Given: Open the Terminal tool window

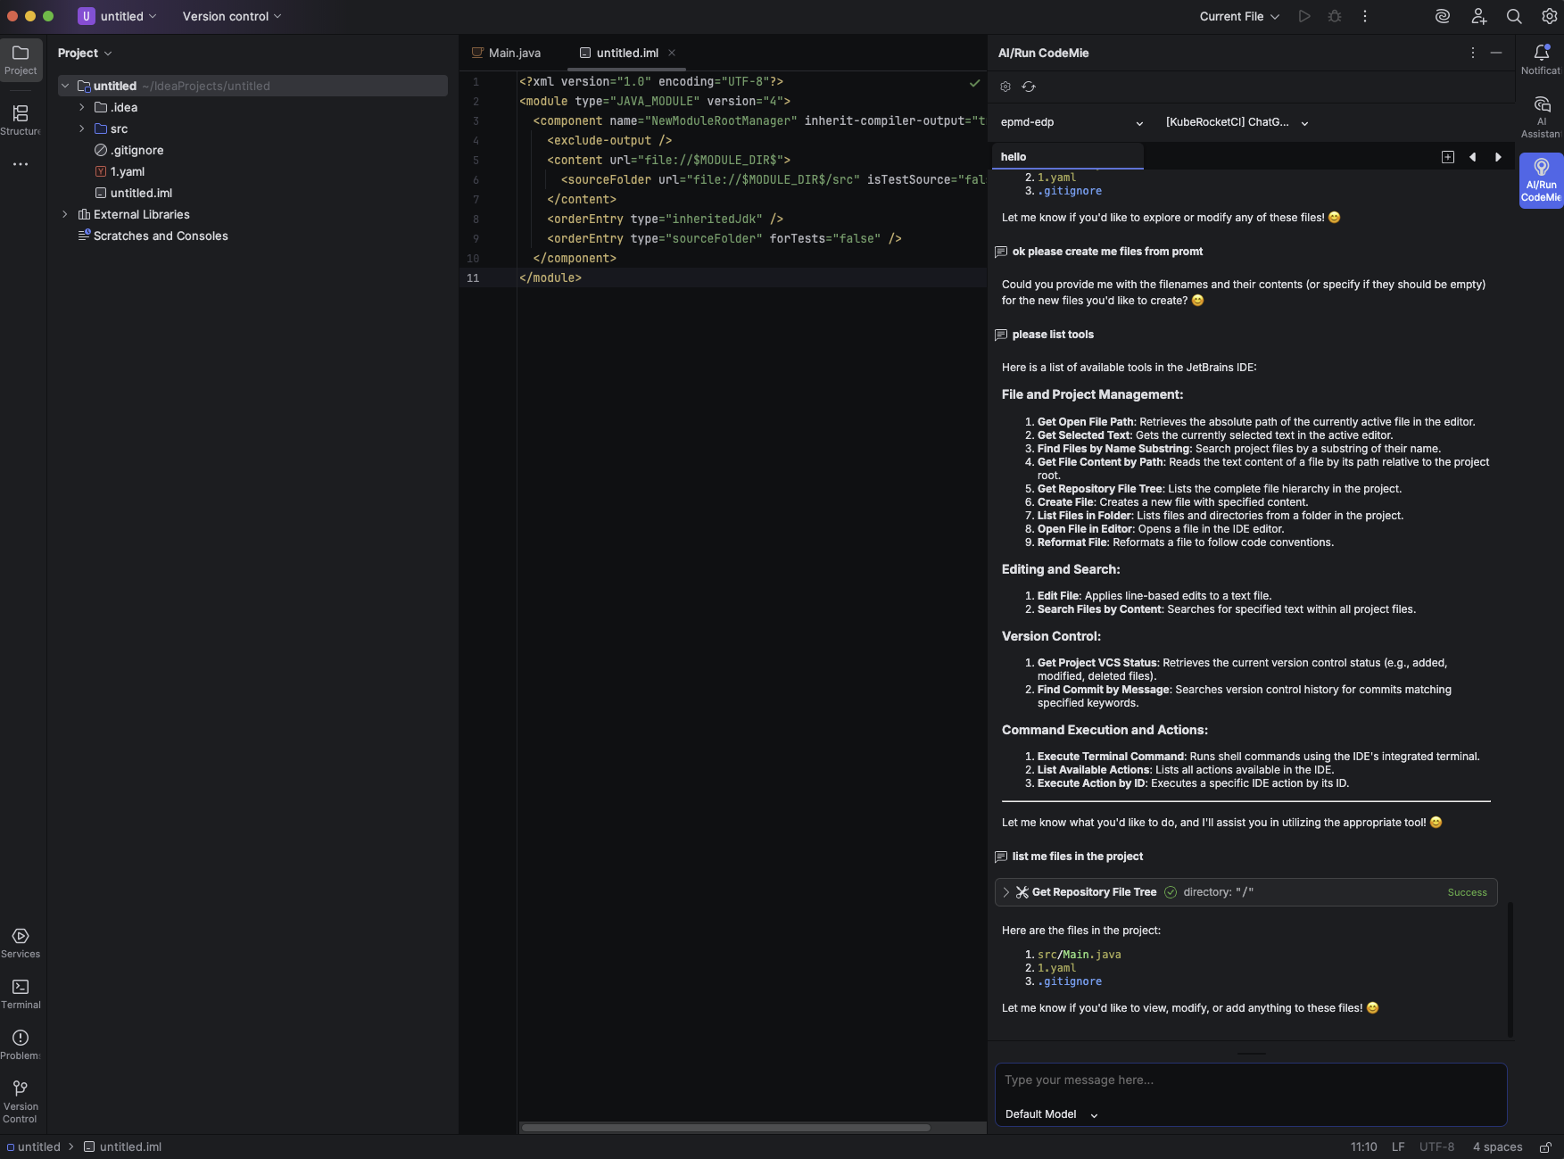Looking at the screenshot, I should [20, 993].
